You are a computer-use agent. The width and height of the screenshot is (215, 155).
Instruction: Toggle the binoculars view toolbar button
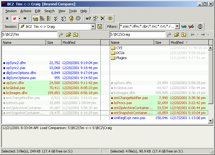point(36,18)
